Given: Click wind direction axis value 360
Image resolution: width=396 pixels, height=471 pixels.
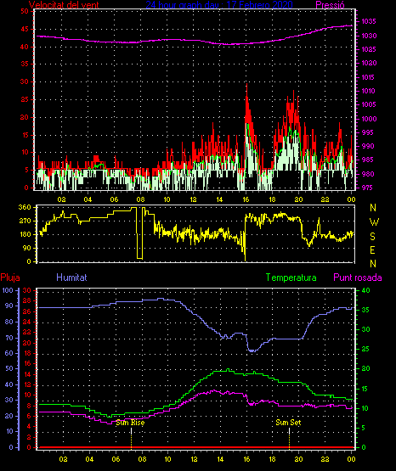Looking at the screenshot, I should coord(25,207).
